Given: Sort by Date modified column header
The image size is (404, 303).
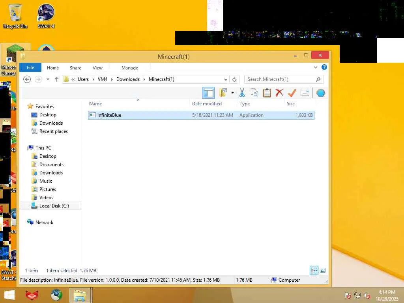Looking at the screenshot, I should coord(207,104).
